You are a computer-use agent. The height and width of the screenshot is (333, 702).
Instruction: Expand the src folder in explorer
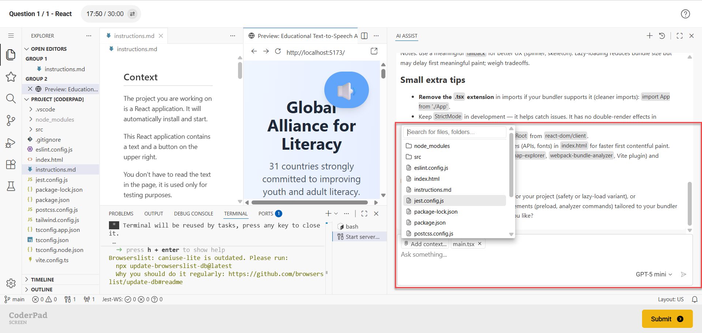click(39, 129)
